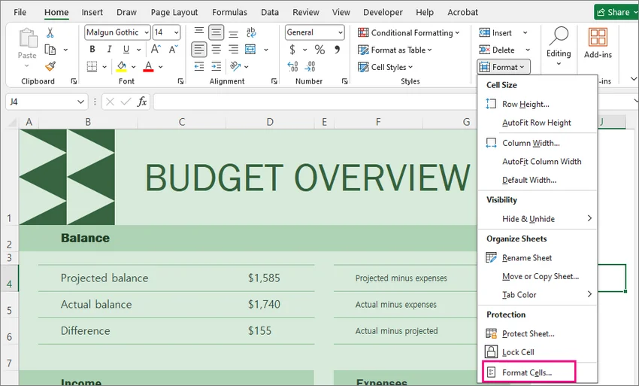Click the Copy icon in Clipboard

(50, 50)
